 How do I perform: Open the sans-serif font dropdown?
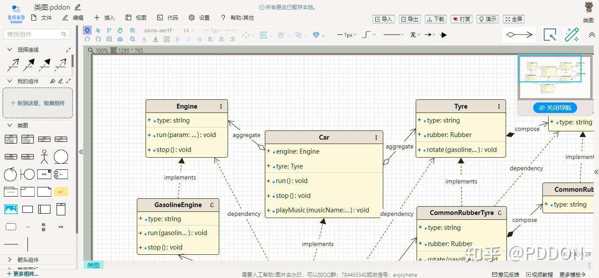(159, 30)
